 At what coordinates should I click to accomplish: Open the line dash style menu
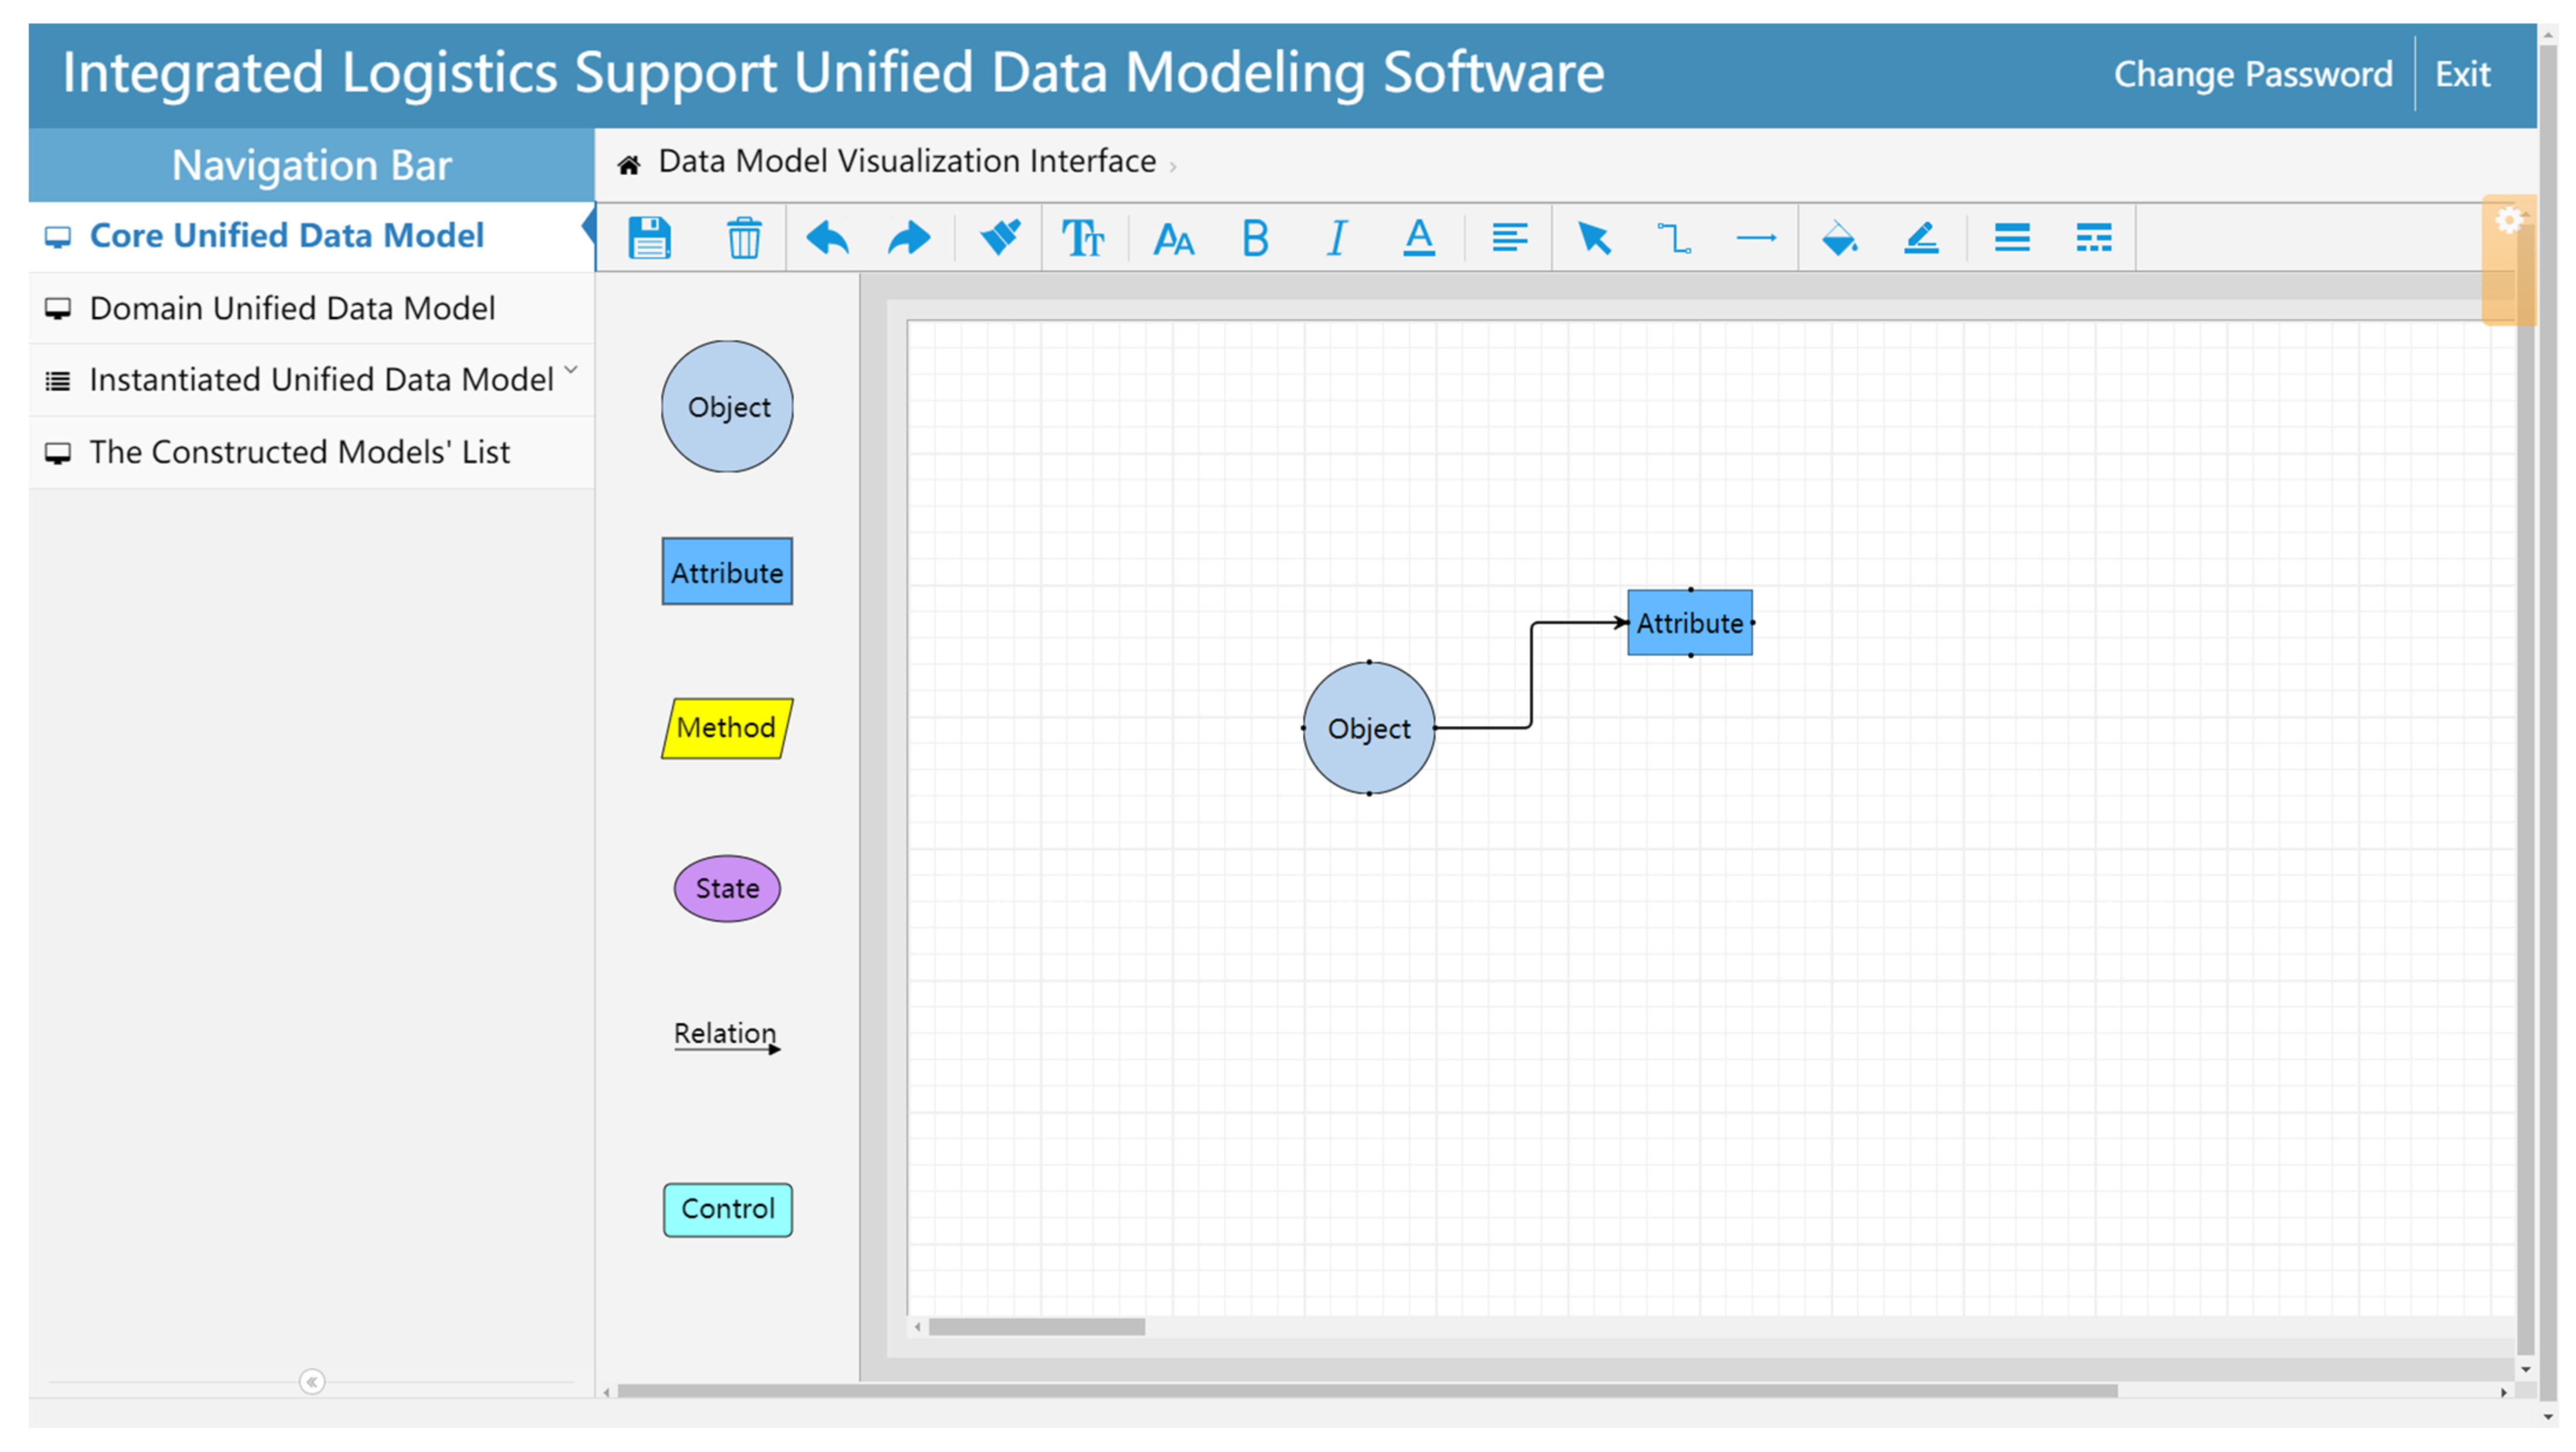pyautogui.click(x=2093, y=238)
